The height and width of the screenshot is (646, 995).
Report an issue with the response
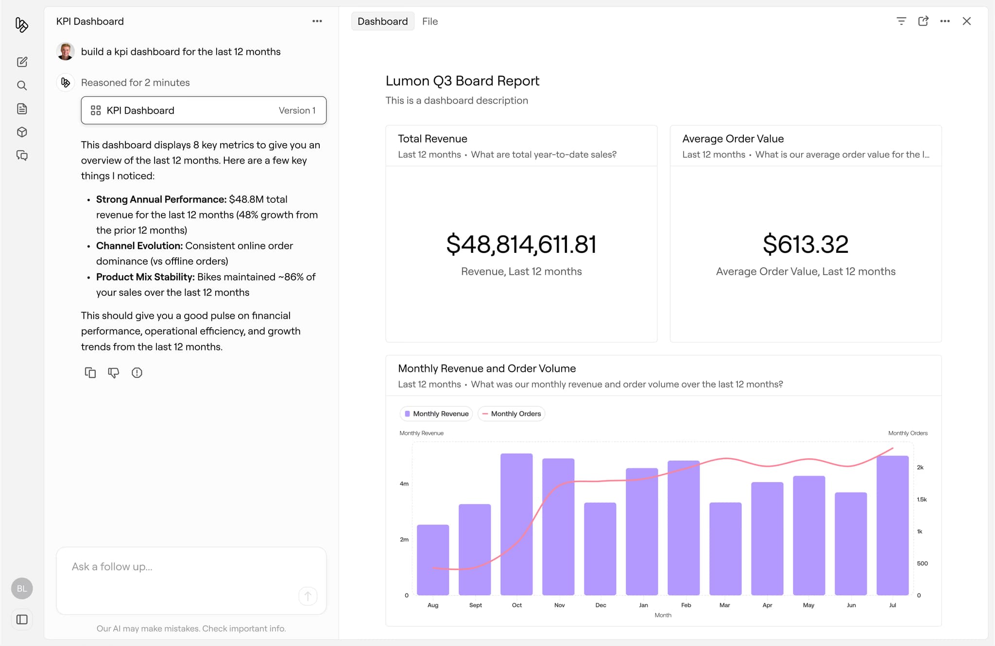click(137, 373)
